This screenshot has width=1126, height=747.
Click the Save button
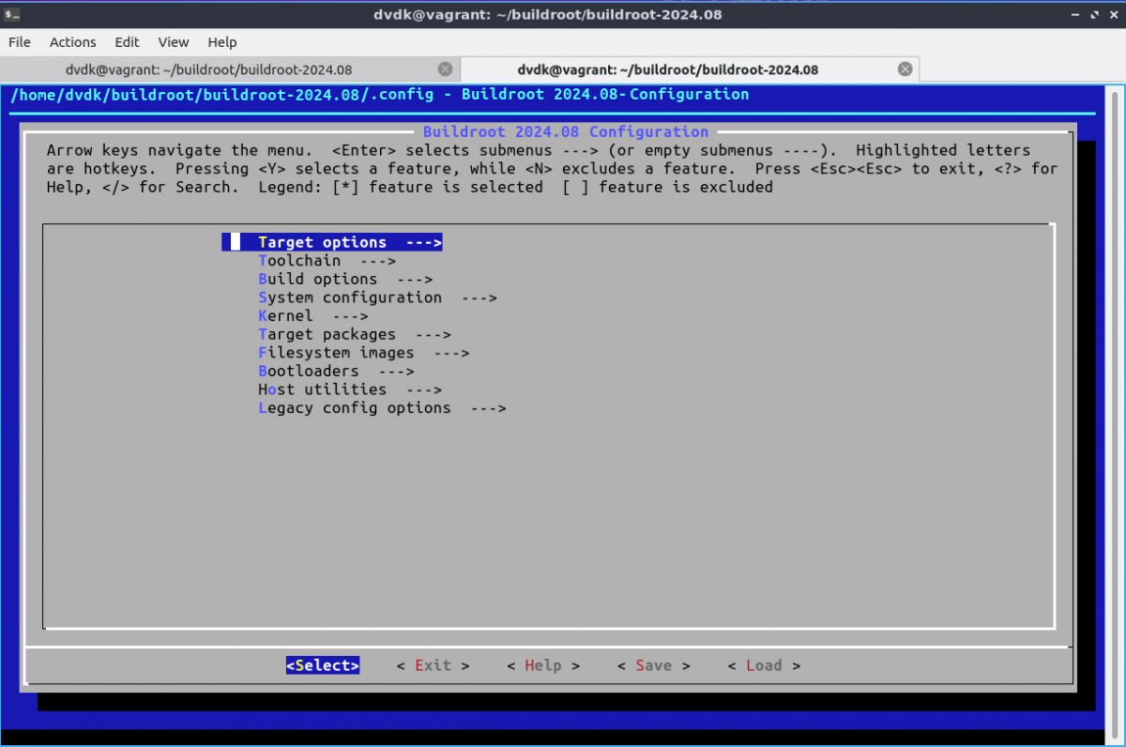coord(653,665)
